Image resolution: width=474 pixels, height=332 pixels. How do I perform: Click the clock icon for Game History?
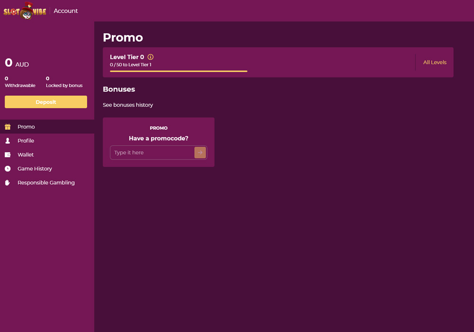pyautogui.click(x=8, y=169)
